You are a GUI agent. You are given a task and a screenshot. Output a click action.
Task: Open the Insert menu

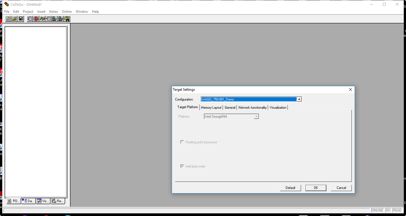41,11
